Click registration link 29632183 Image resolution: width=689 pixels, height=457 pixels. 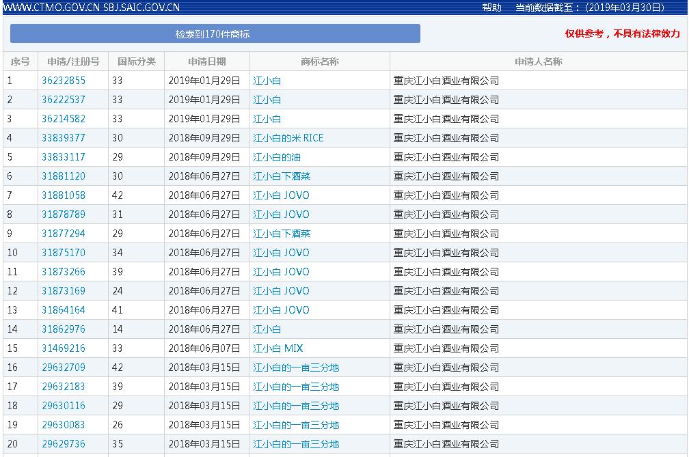click(x=64, y=387)
